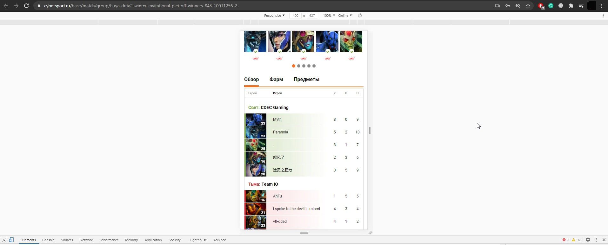Screen dimensions: 608x245
Task: Click the corner resize handle of viewport
Action: 370,233
